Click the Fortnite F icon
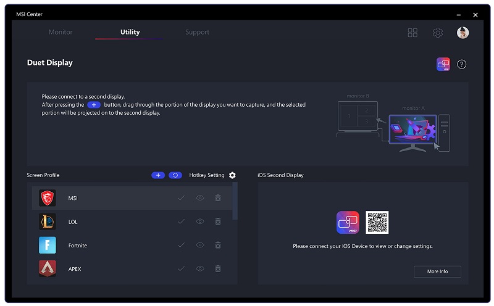The image size is (494, 306). pos(48,246)
